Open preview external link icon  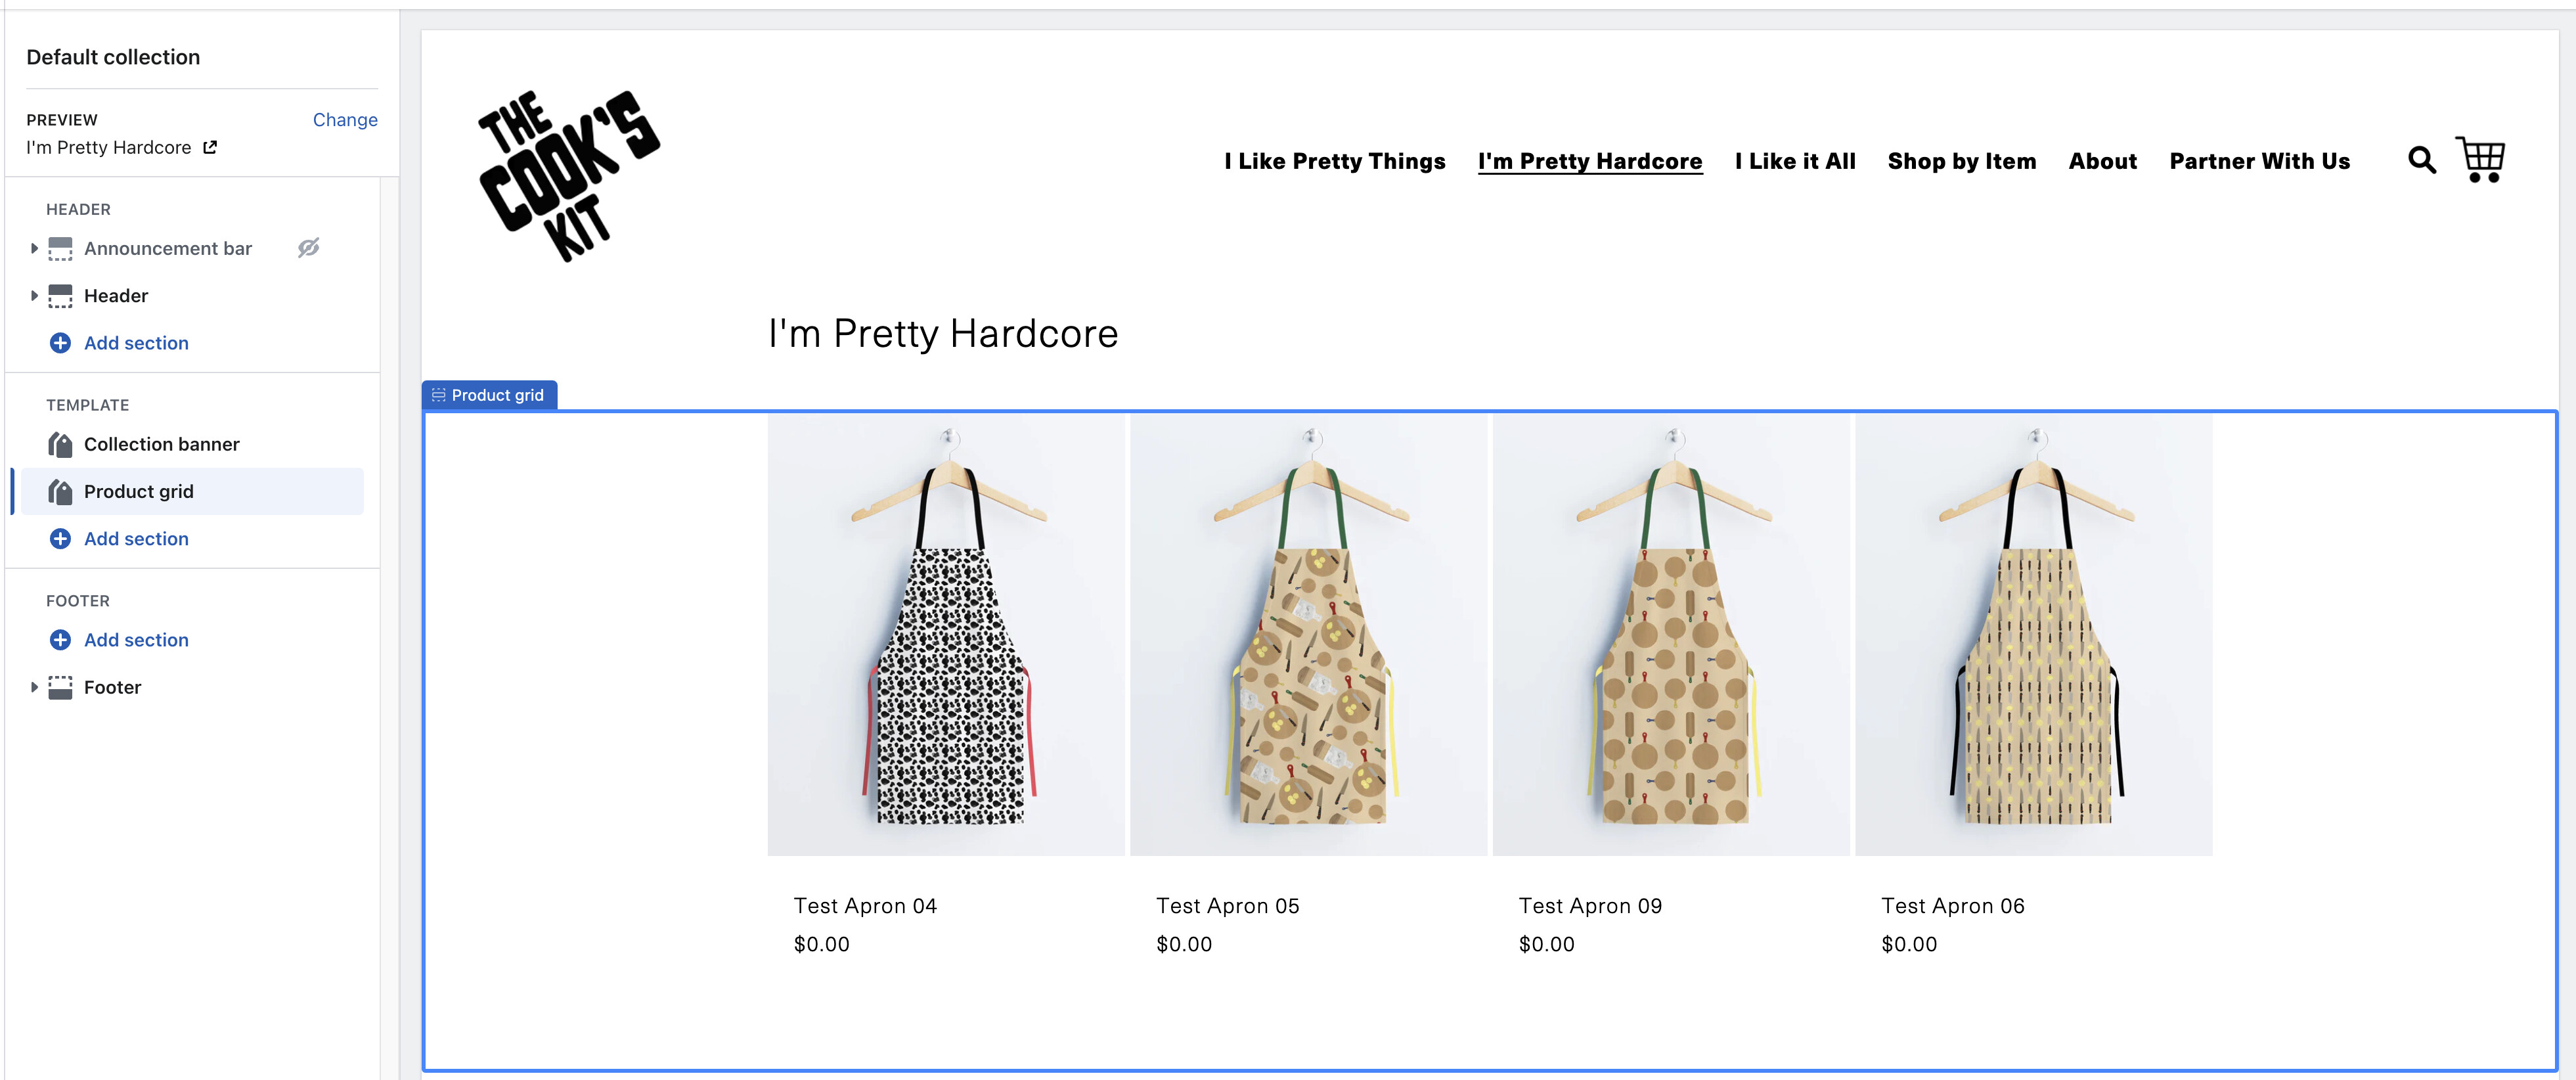pyautogui.click(x=210, y=147)
